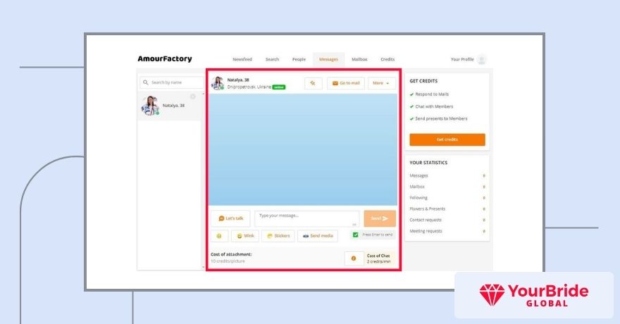Open Meeting requests statistics

tap(426, 231)
